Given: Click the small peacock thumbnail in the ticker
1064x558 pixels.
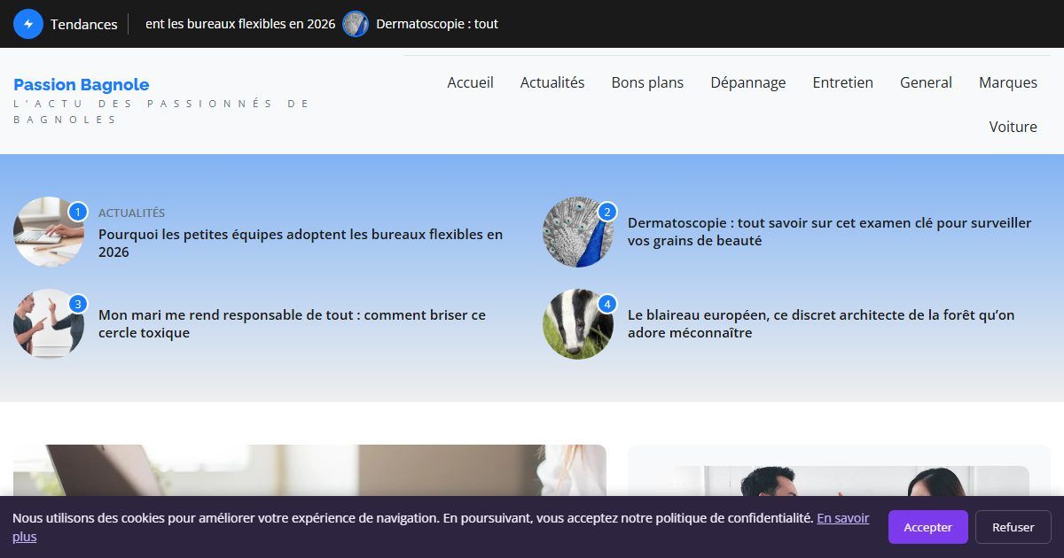Looking at the screenshot, I should (356, 24).
